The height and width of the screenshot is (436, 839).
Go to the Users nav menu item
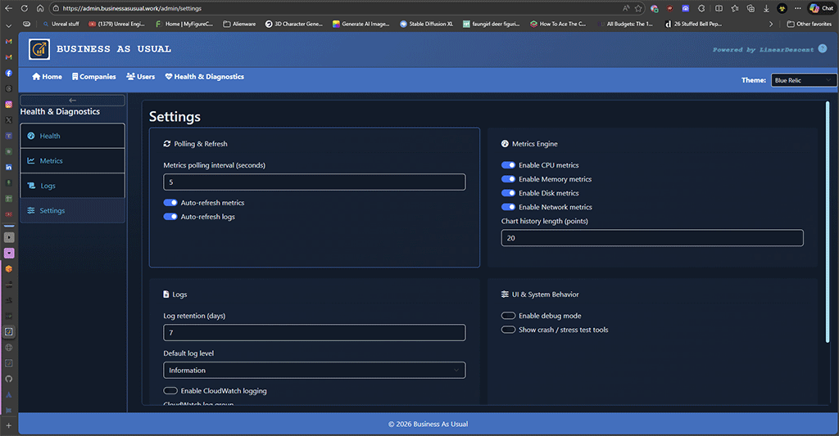(141, 77)
